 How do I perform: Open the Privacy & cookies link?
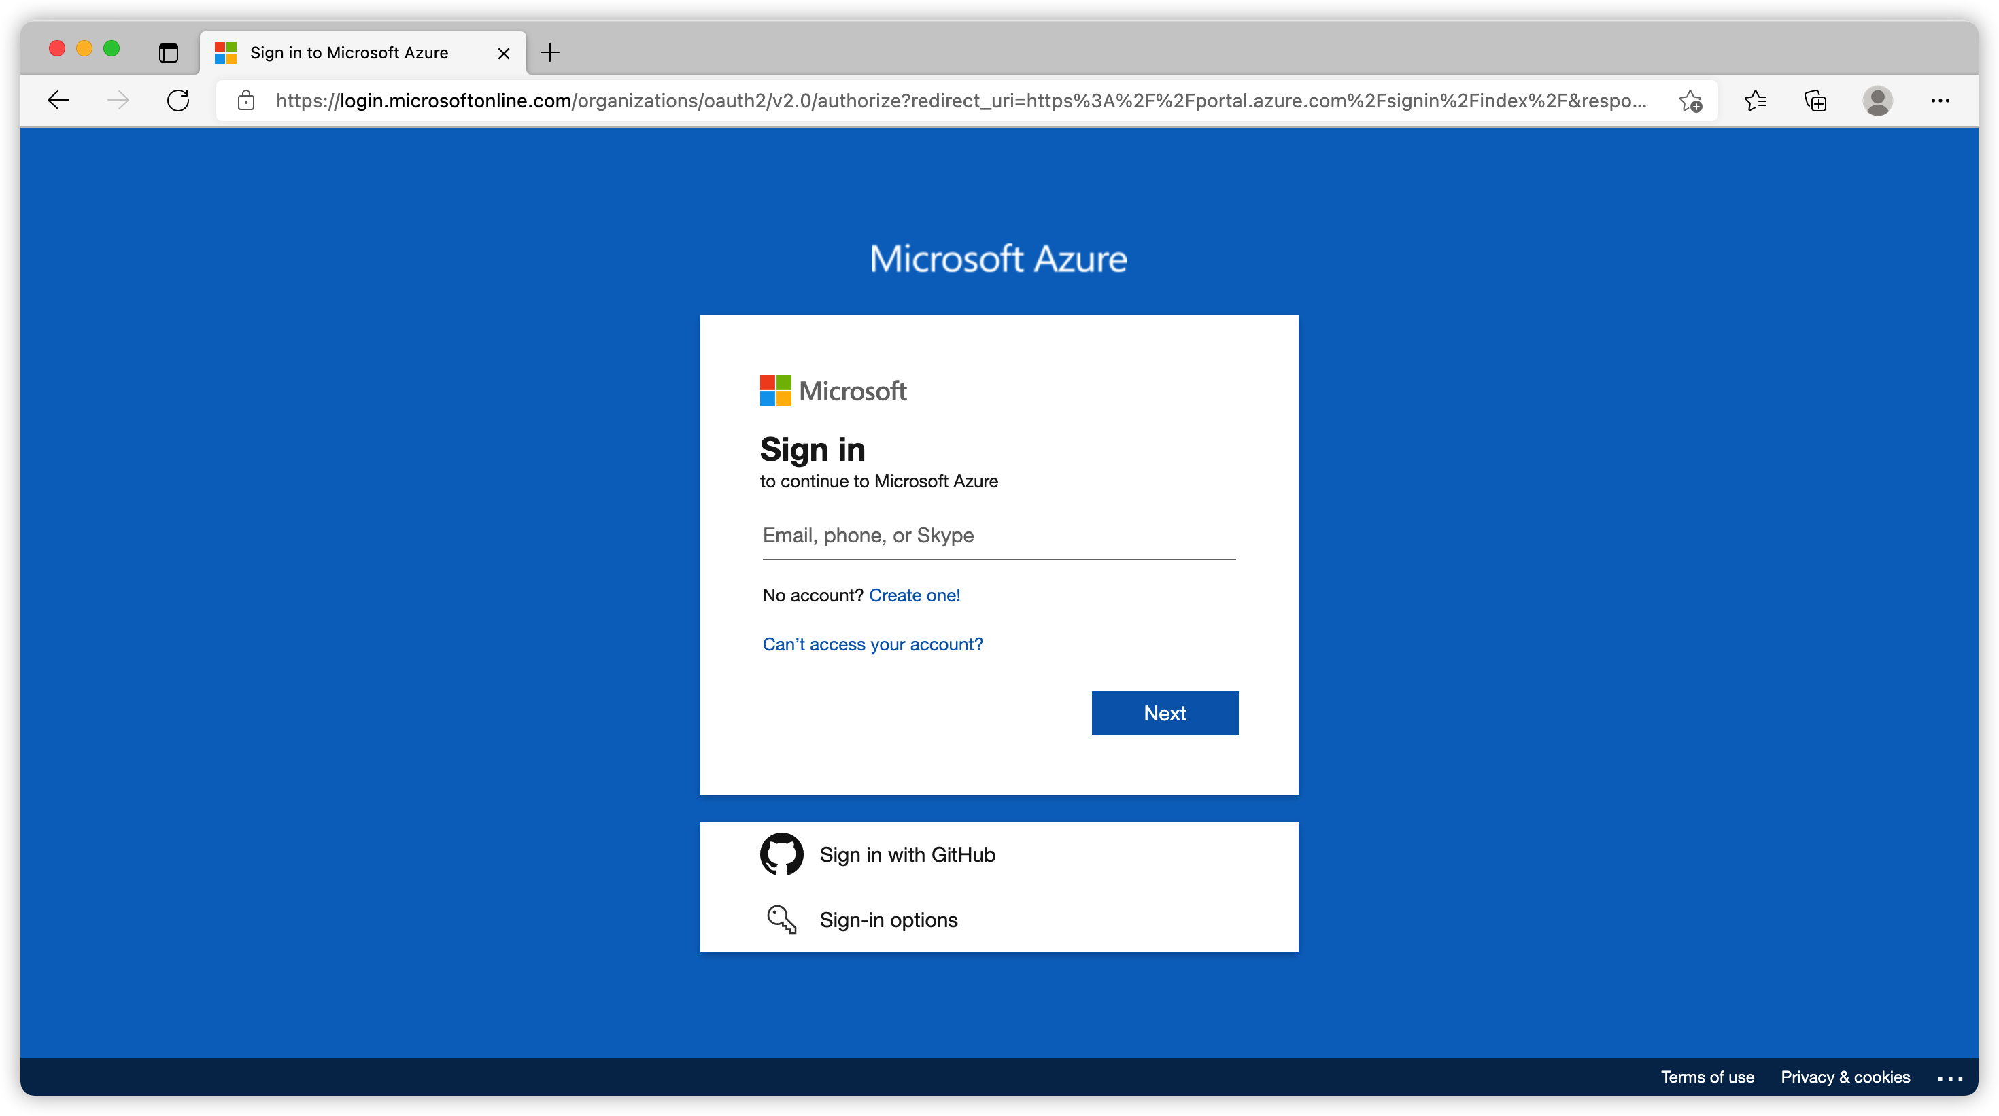click(x=1845, y=1077)
